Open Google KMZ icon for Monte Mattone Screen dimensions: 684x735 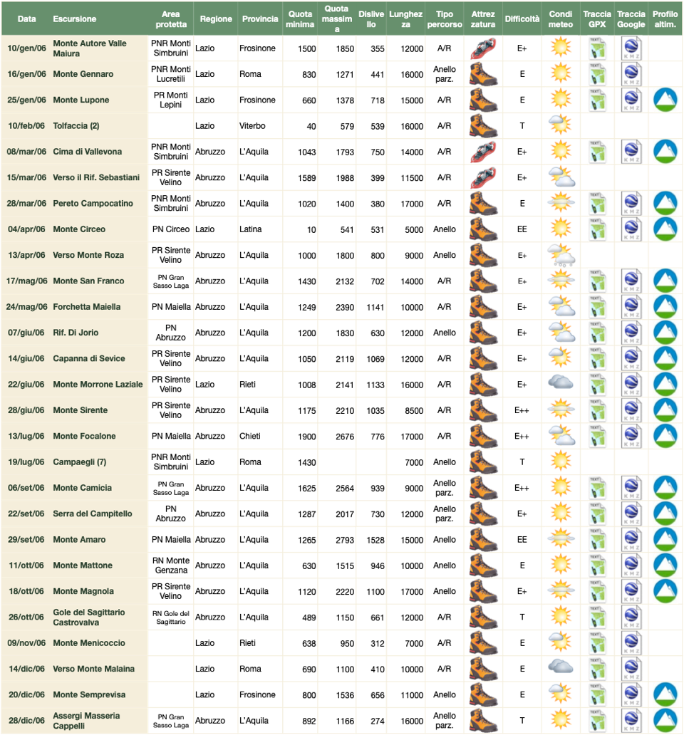pos(631,565)
